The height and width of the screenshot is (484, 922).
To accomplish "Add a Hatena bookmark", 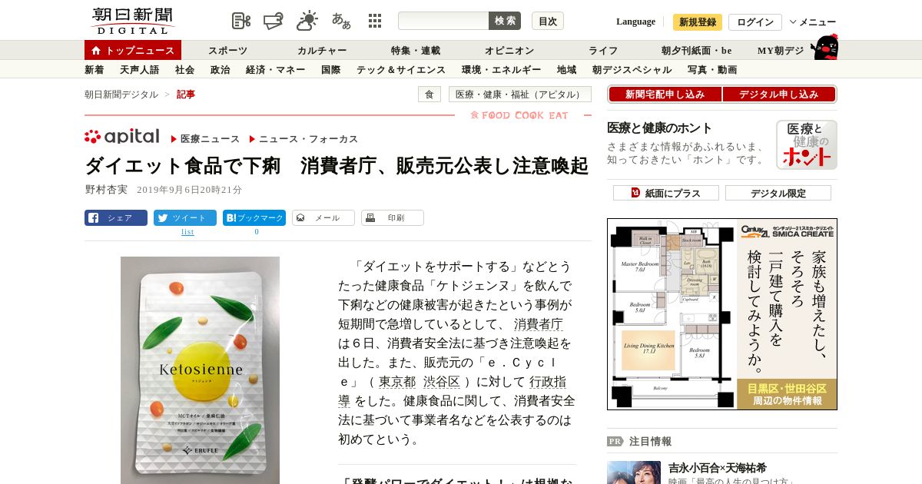I will (254, 217).
